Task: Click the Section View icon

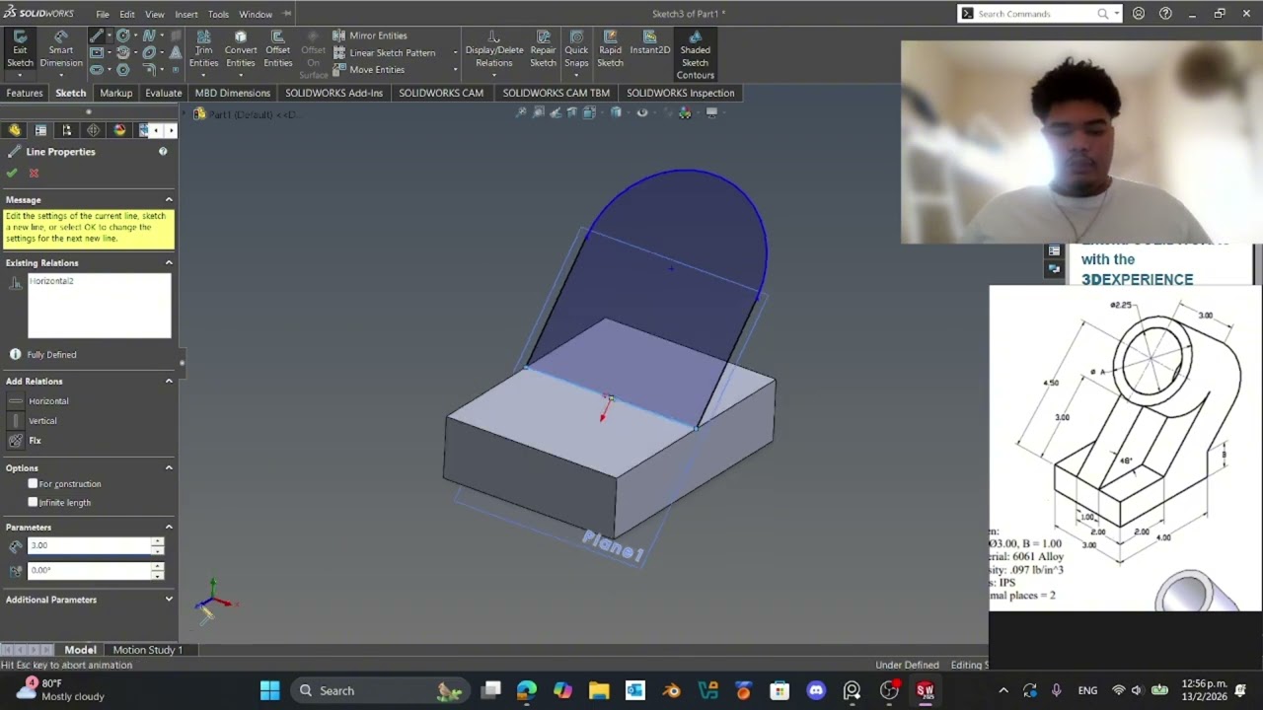Action: point(572,112)
